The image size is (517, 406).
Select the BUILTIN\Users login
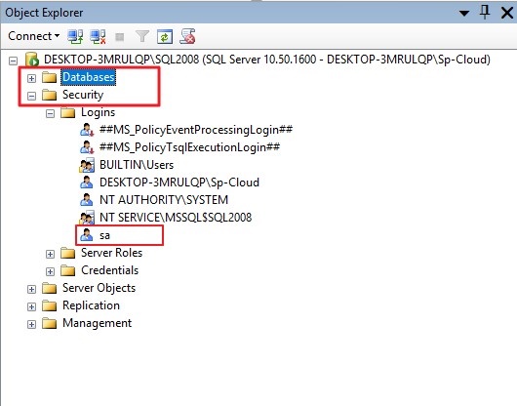point(137,165)
